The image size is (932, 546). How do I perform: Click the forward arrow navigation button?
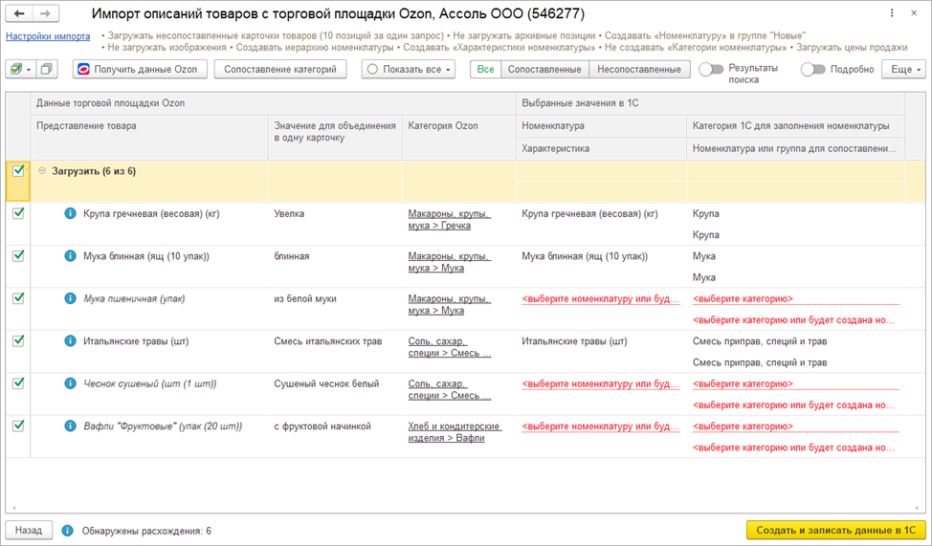(x=46, y=14)
